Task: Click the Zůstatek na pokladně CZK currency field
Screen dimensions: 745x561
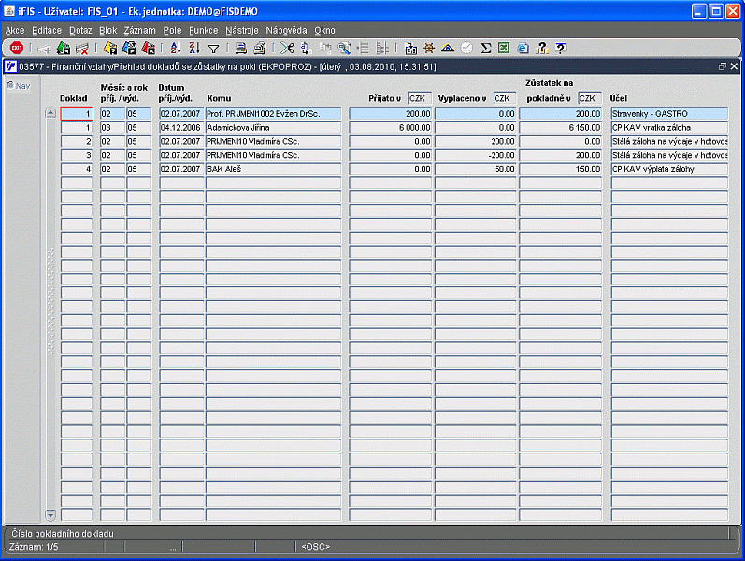Action: 590,98
